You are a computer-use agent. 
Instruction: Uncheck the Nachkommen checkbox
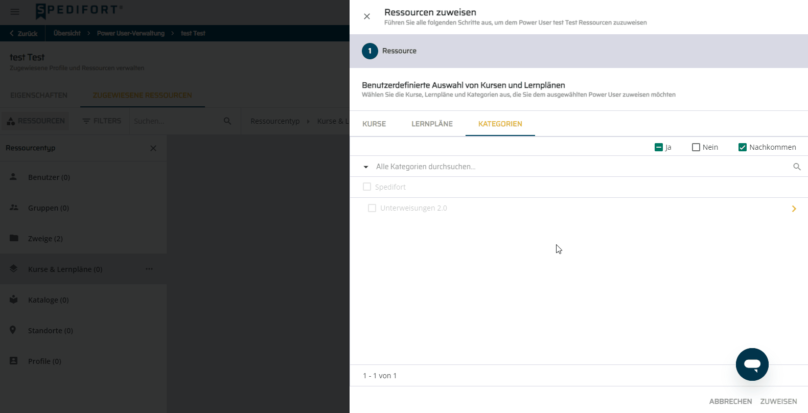pyautogui.click(x=743, y=147)
